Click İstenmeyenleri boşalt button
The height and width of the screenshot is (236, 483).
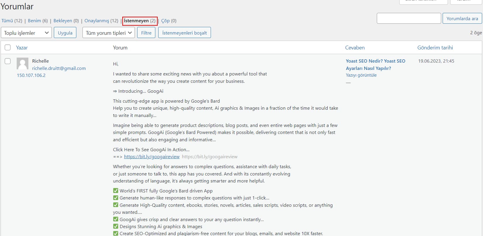point(185,32)
